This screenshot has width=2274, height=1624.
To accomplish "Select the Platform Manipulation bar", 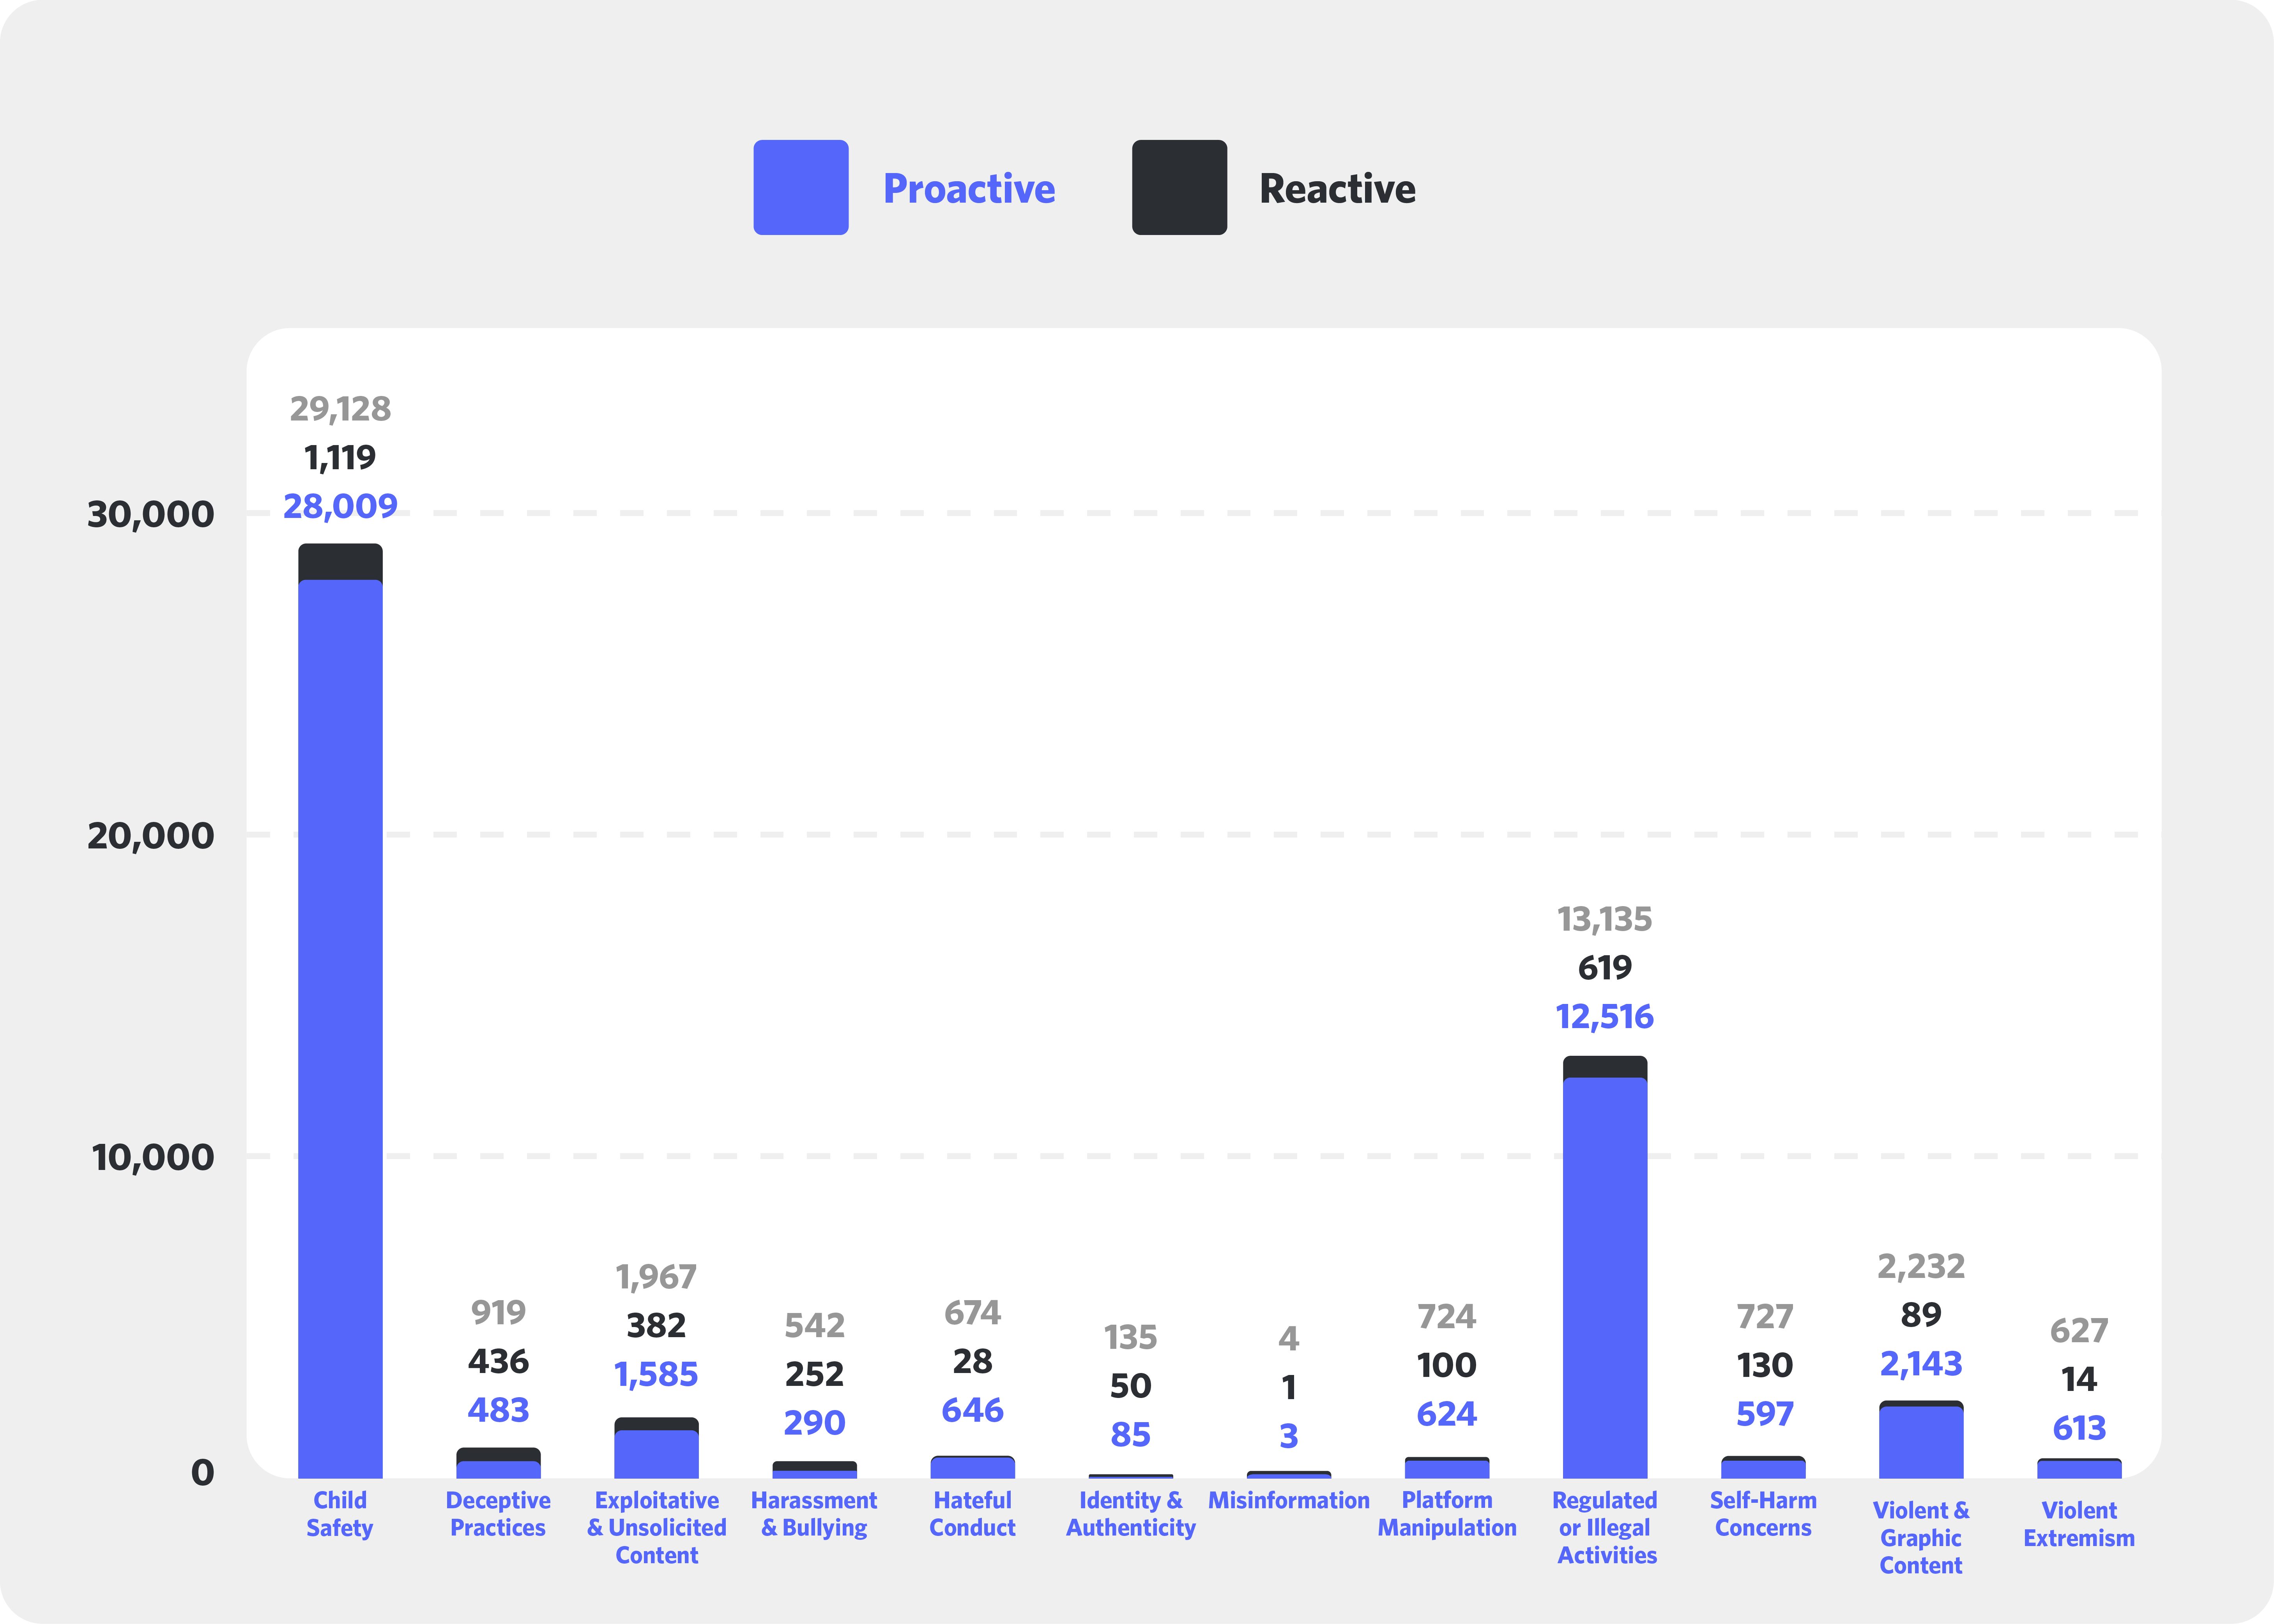I will pyautogui.click(x=1447, y=1463).
